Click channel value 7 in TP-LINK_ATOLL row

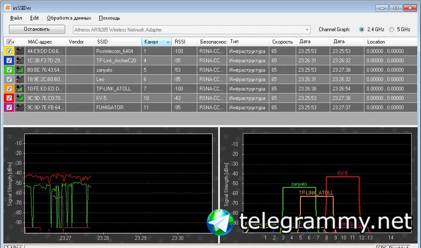145,89
